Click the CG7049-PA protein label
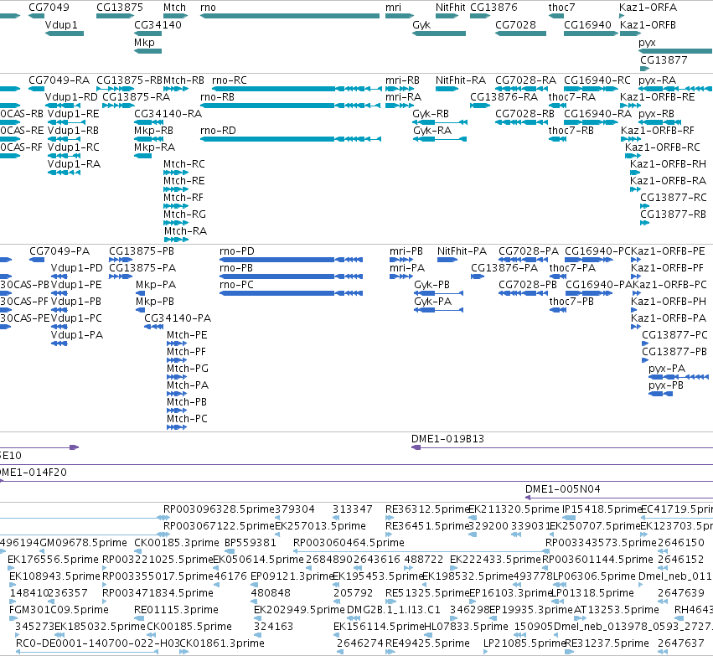This screenshot has height=656, width=713. pos(59,251)
